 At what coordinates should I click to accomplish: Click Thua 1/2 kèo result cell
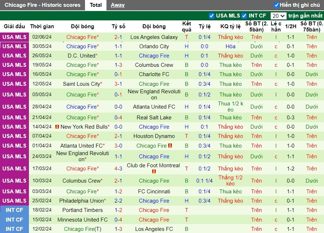coord(230,107)
